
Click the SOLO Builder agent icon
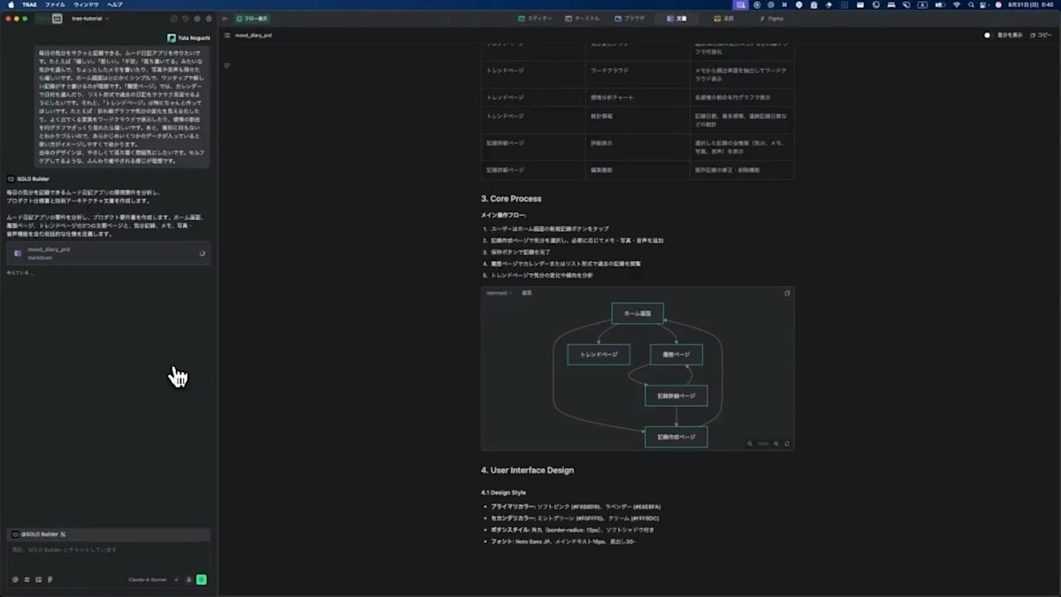pyautogui.click(x=11, y=179)
